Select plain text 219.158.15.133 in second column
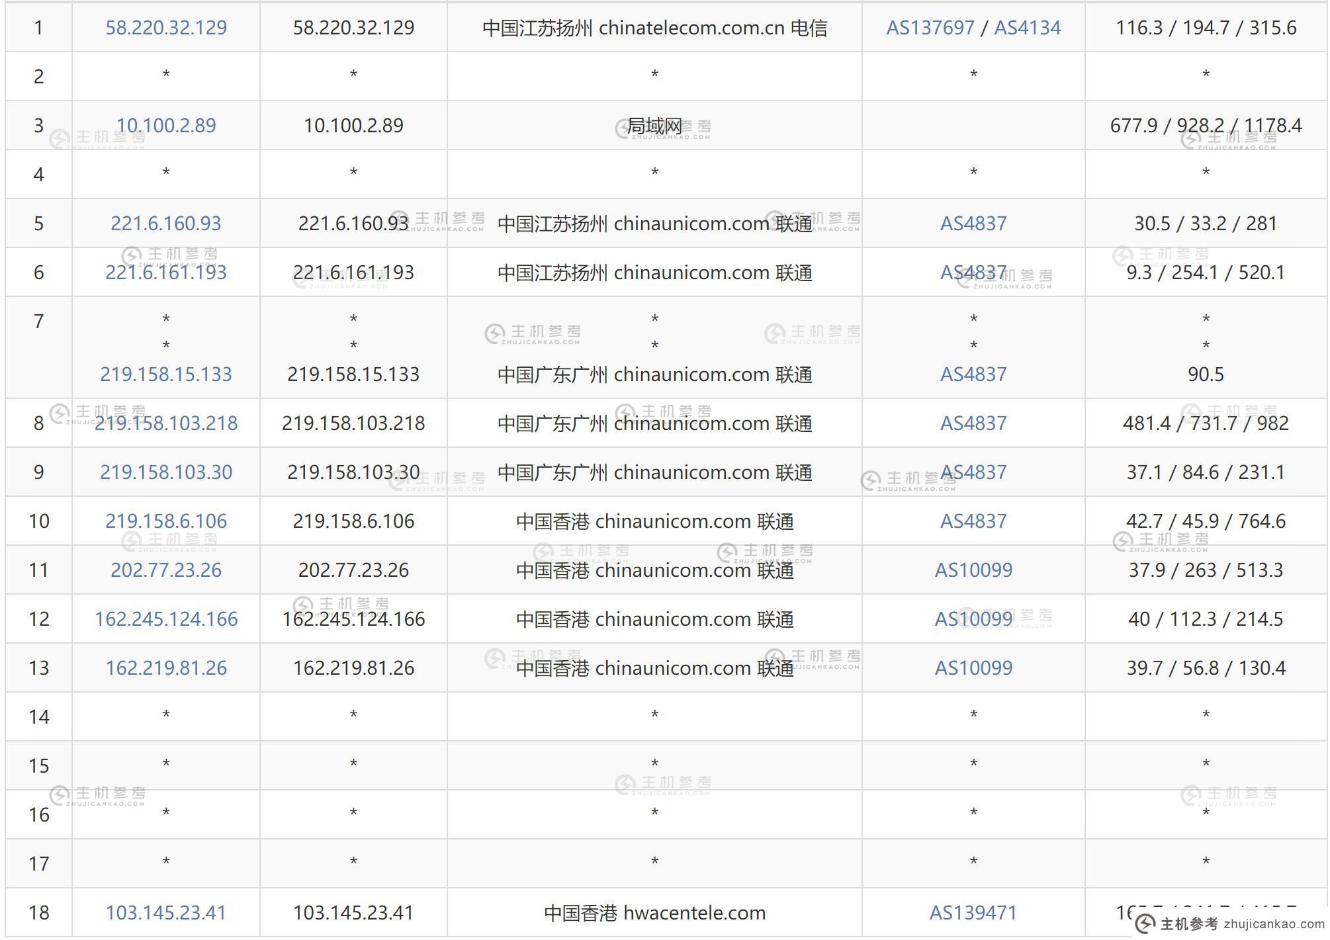1330x940 pixels. point(353,374)
